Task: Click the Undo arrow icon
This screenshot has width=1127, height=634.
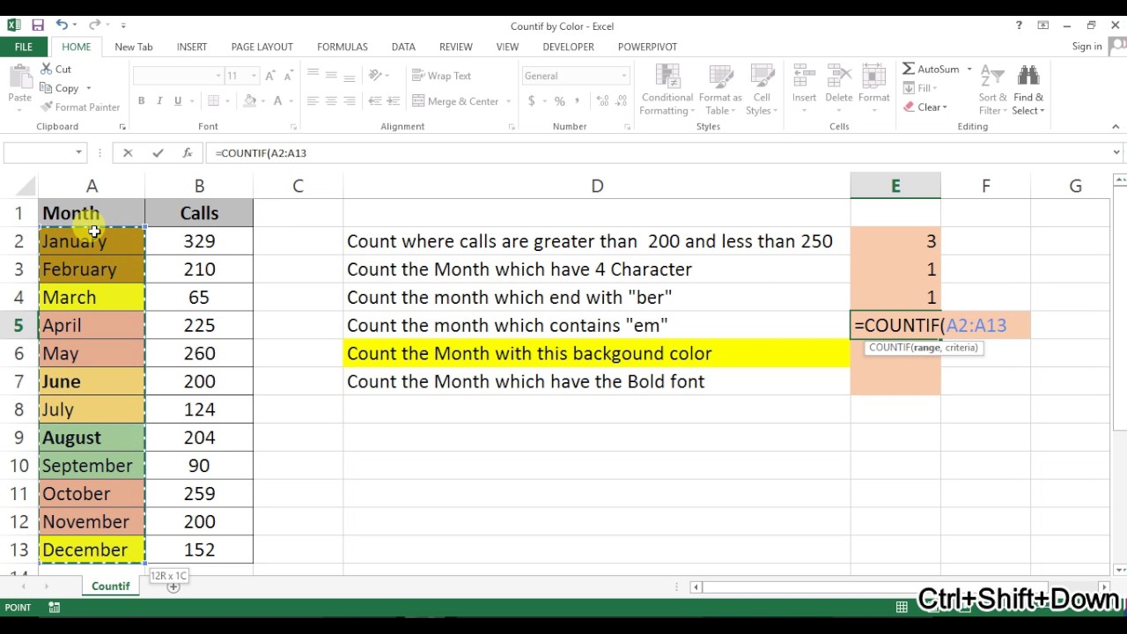Action: tap(62, 26)
